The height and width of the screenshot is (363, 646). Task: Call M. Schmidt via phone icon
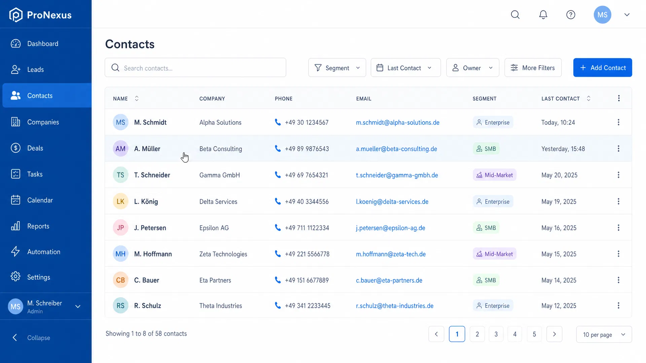pyautogui.click(x=278, y=122)
